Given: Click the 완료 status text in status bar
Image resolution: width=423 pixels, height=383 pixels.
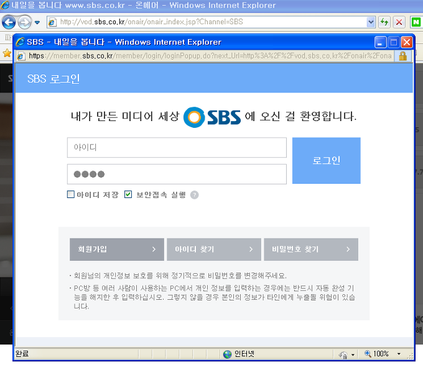Looking at the screenshot, I should [22, 354].
